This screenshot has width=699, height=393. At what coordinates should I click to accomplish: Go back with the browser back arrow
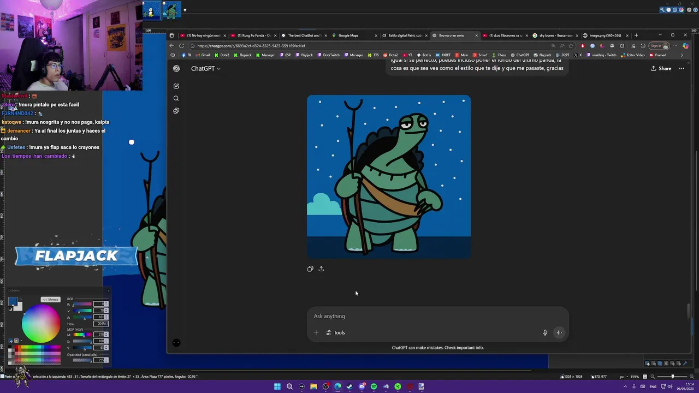pyautogui.click(x=171, y=46)
